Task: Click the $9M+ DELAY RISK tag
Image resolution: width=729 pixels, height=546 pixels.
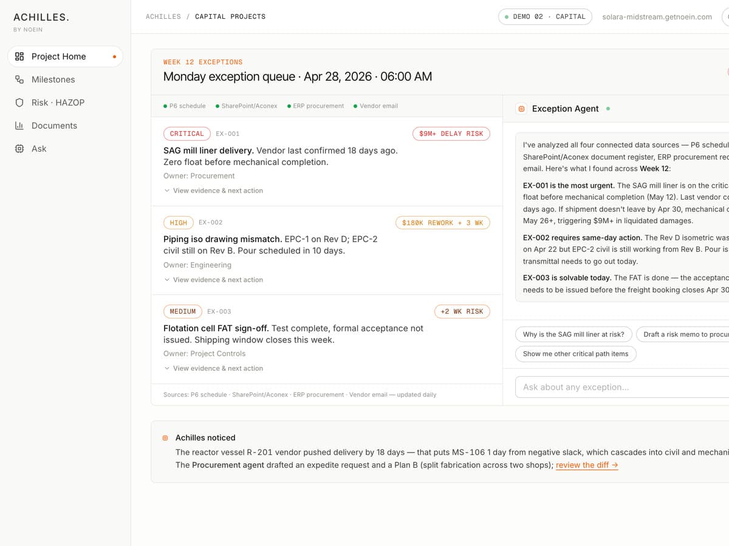Action: (x=451, y=133)
